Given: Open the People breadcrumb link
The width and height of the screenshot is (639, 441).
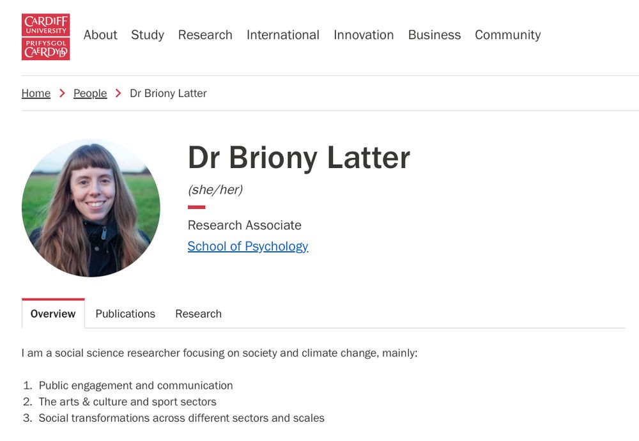Looking at the screenshot, I should [89, 93].
